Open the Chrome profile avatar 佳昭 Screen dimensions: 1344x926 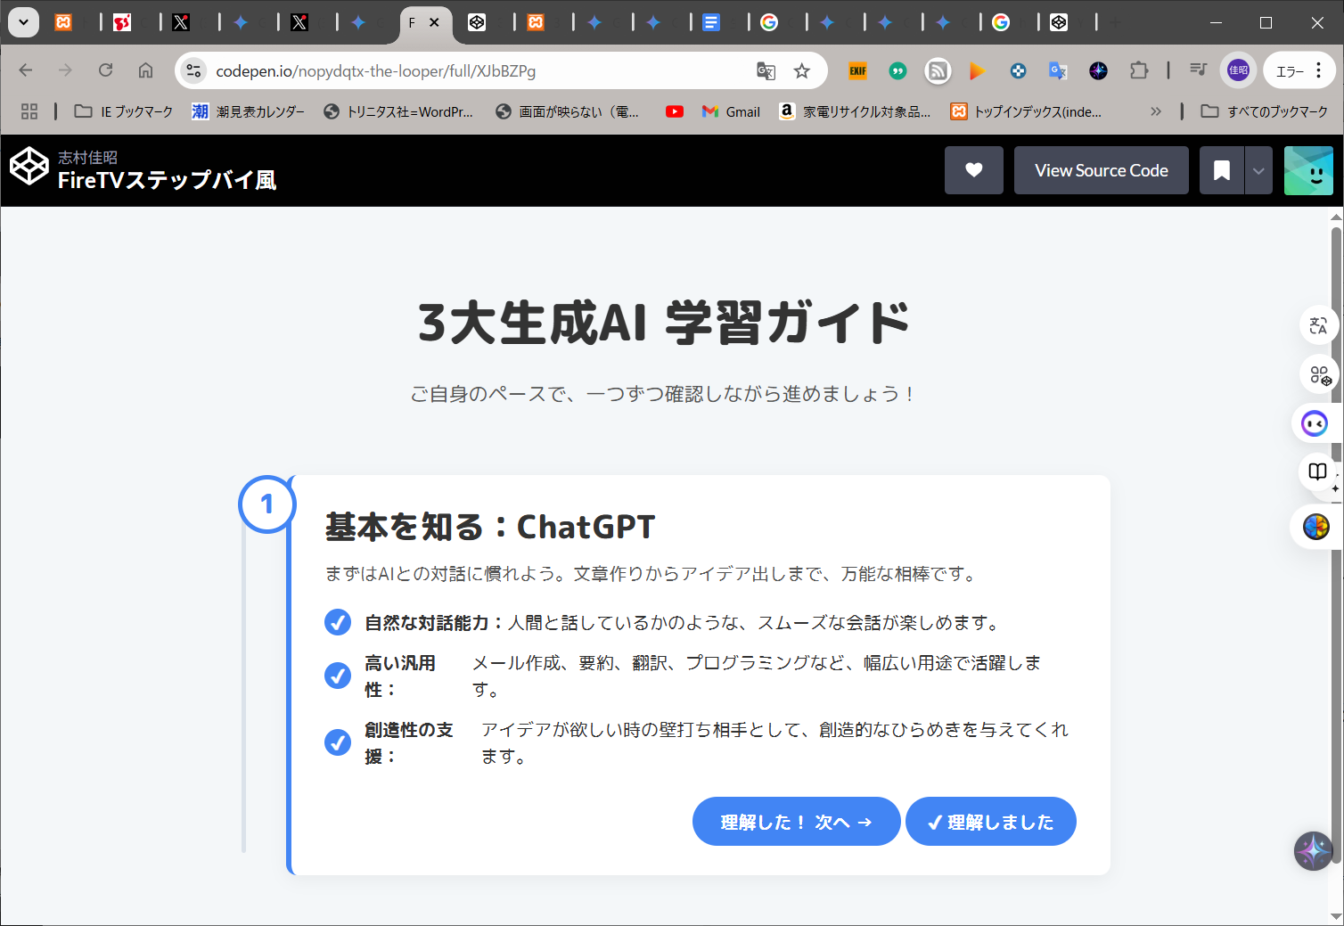click(x=1239, y=70)
